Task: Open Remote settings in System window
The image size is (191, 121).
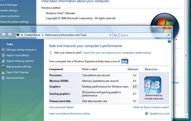Action: click(x=8, y=10)
